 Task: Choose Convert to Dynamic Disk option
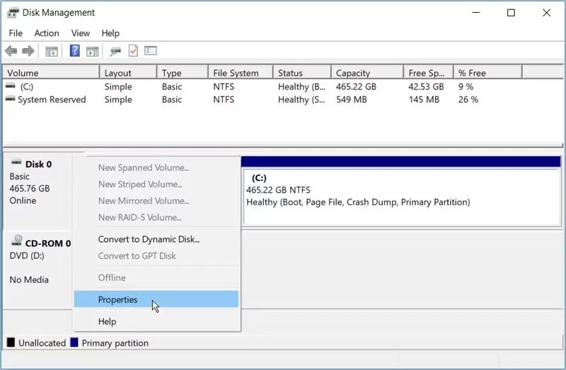point(149,239)
